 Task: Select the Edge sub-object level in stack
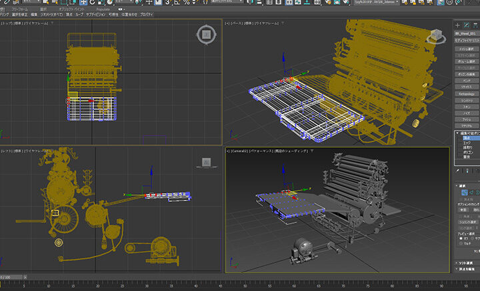click(x=467, y=143)
